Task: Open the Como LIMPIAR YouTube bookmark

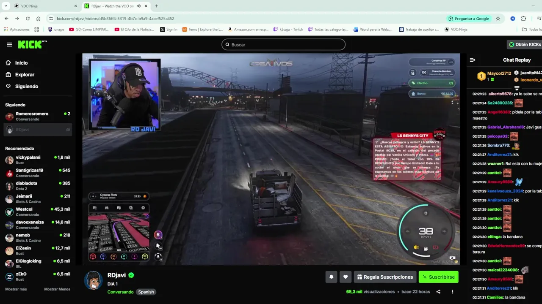Action: 89,30
